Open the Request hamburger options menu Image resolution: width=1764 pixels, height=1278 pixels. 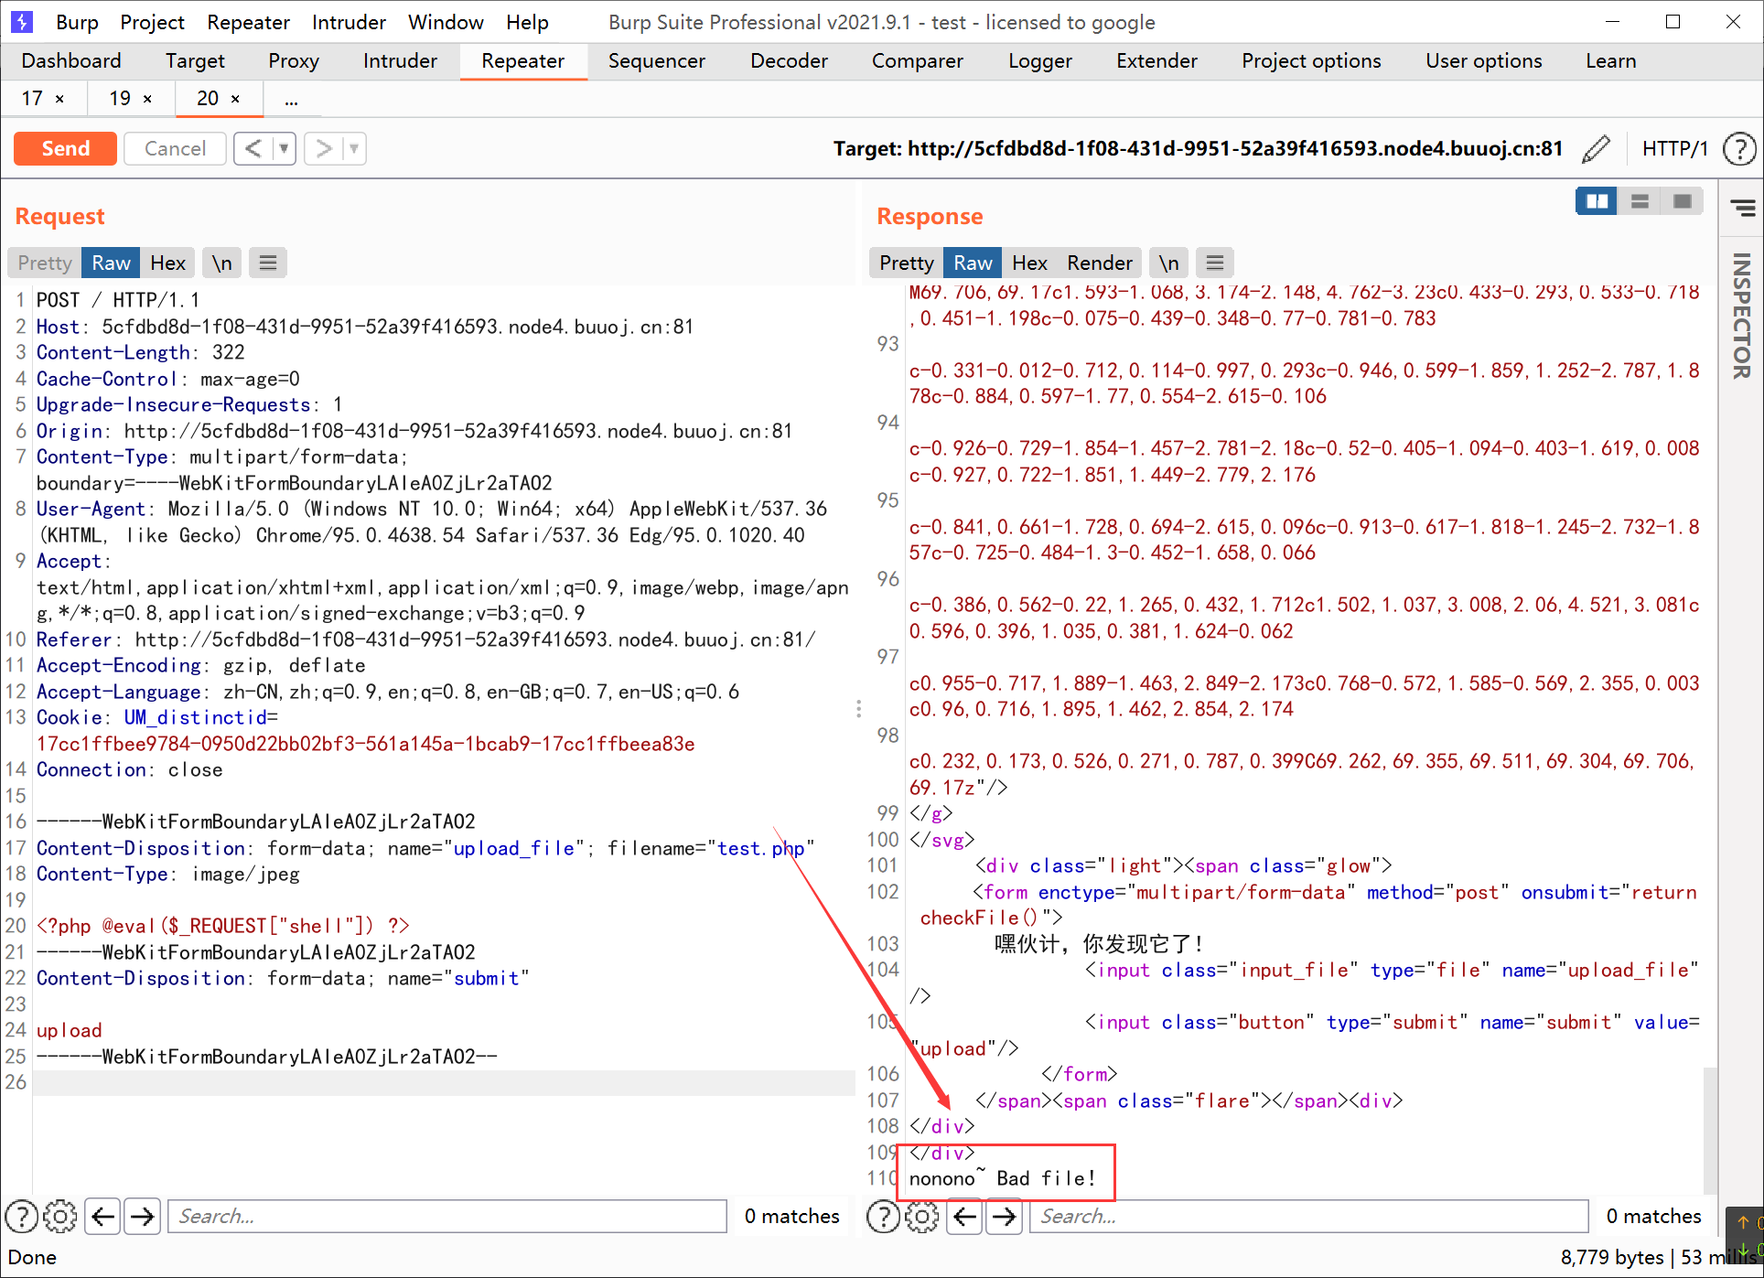click(x=267, y=263)
